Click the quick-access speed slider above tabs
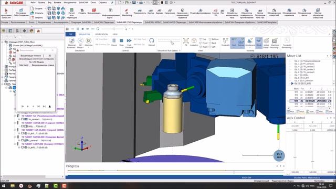 (114, 29)
